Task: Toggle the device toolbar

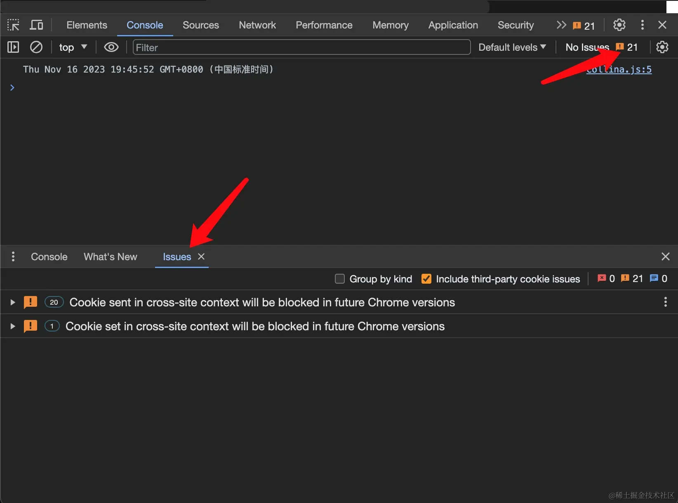Action: [36, 25]
